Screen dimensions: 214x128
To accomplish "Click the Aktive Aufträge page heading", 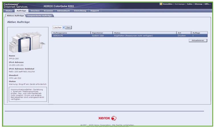I will 19,22.
